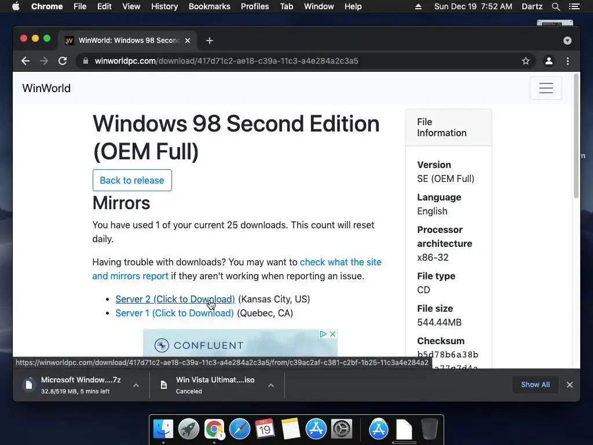Go to the WinWorld home brand link
Viewport: 593px width, 445px height.
46,88
